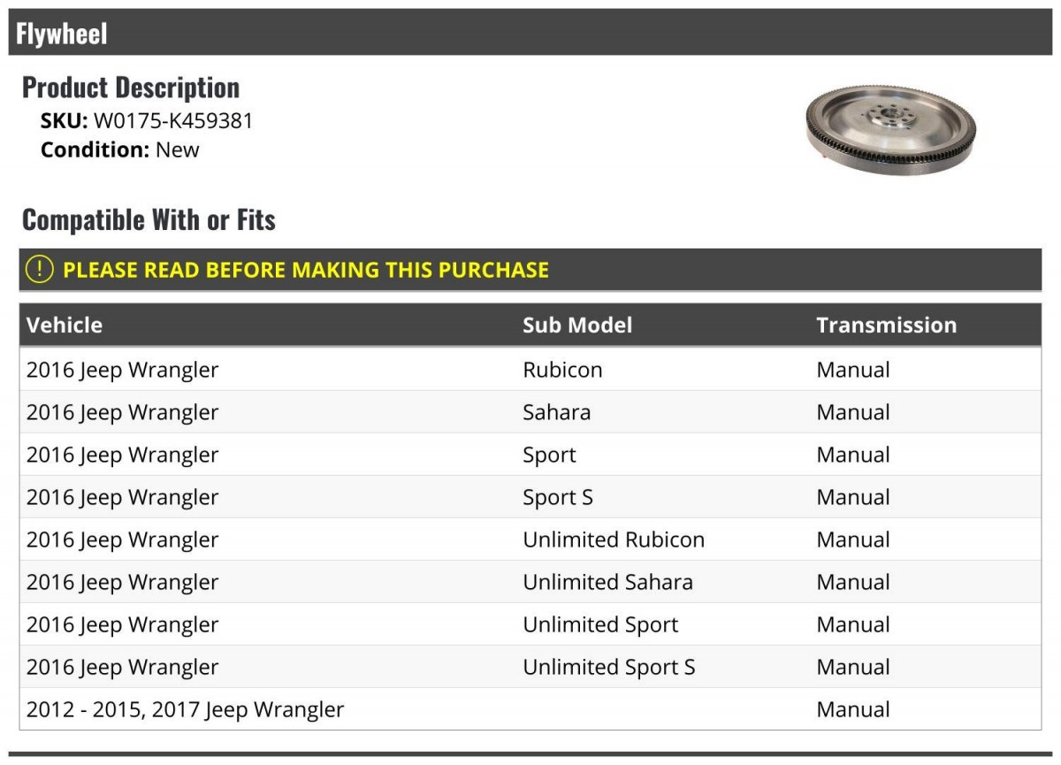The width and height of the screenshot is (1061, 765).
Task: Click the Vehicle column header
Action: click(65, 325)
